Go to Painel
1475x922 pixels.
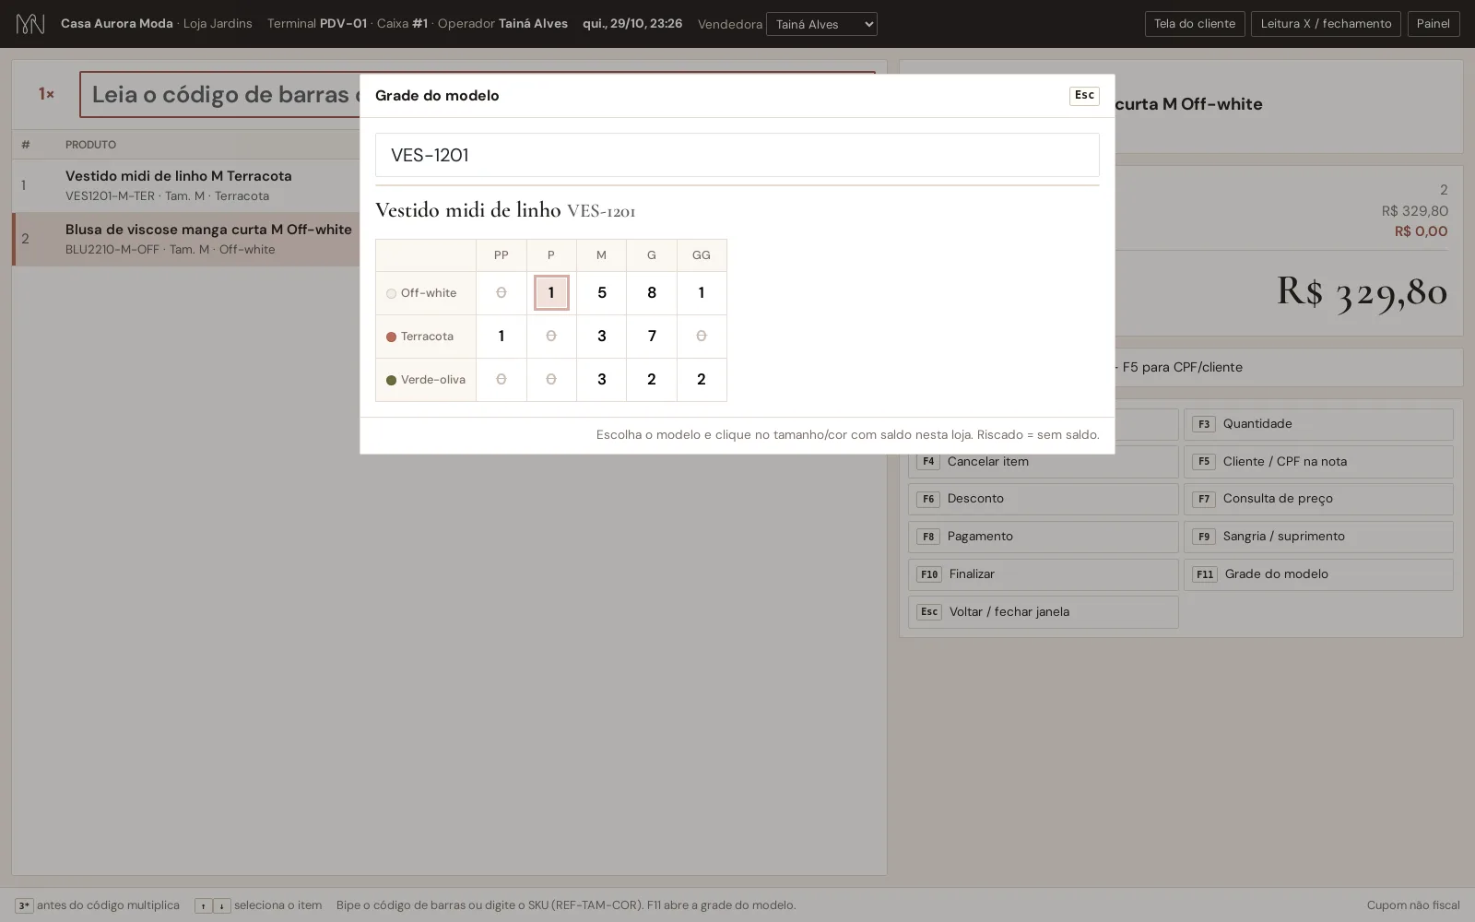click(1433, 24)
